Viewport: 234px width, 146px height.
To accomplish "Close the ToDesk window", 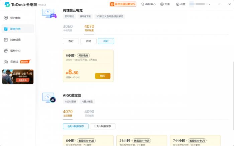I will coord(230,4).
